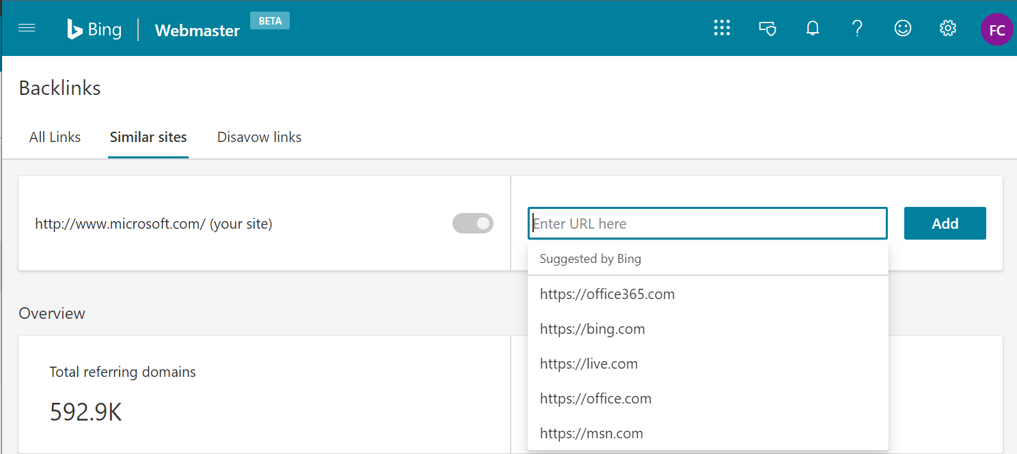Open notifications via the bell icon
This screenshot has height=454, width=1017.
tap(812, 28)
